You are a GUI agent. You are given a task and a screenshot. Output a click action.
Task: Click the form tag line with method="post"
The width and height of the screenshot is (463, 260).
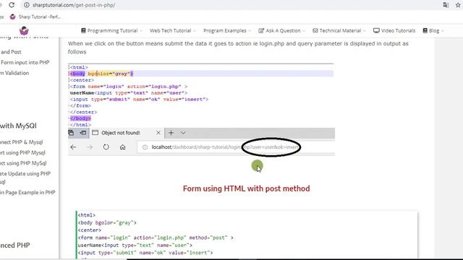coord(156,238)
